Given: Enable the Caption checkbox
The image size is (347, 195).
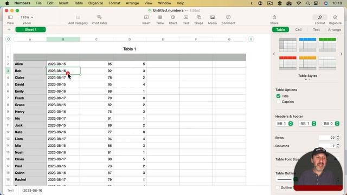Looking at the screenshot, I should click(278, 102).
